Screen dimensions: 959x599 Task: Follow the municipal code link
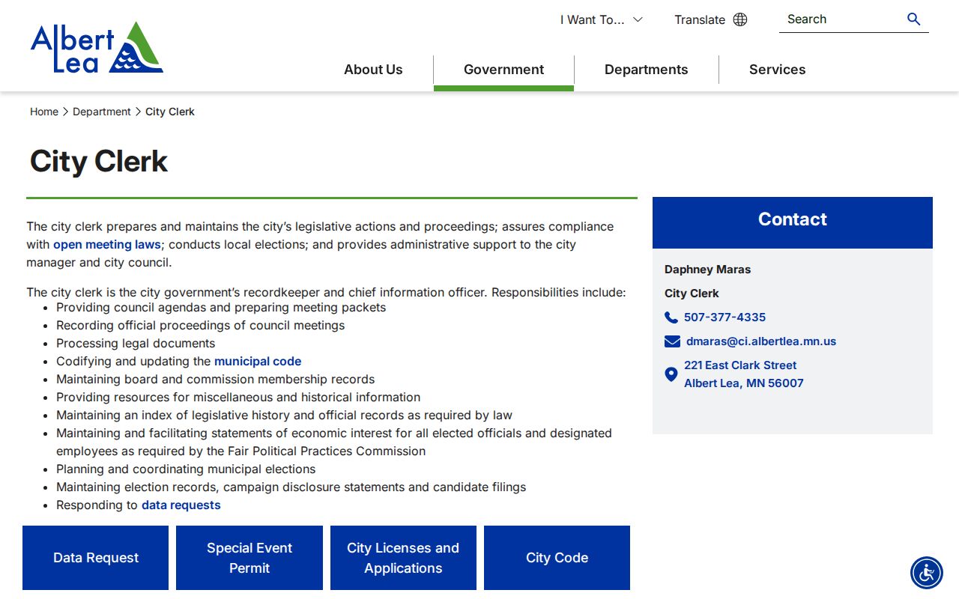[258, 362]
